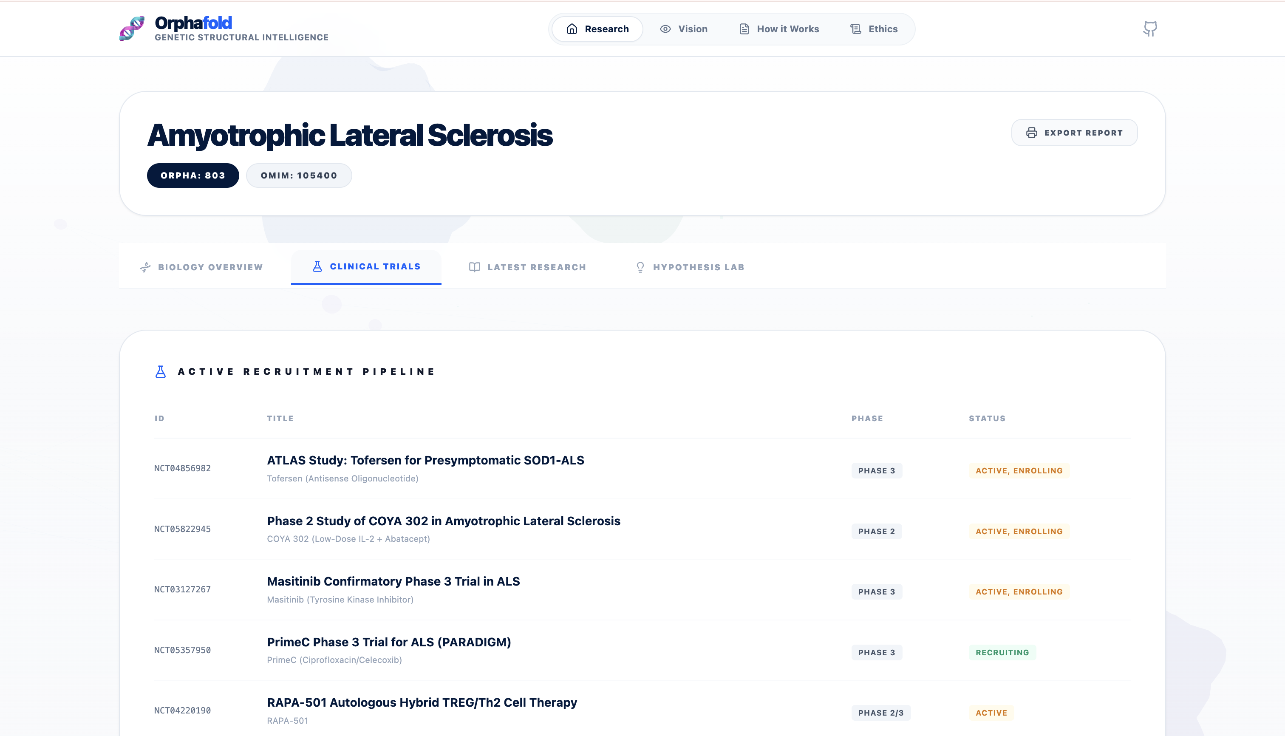Click the Recruiting status badge
1285x736 pixels.
click(x=1002, y=653)
